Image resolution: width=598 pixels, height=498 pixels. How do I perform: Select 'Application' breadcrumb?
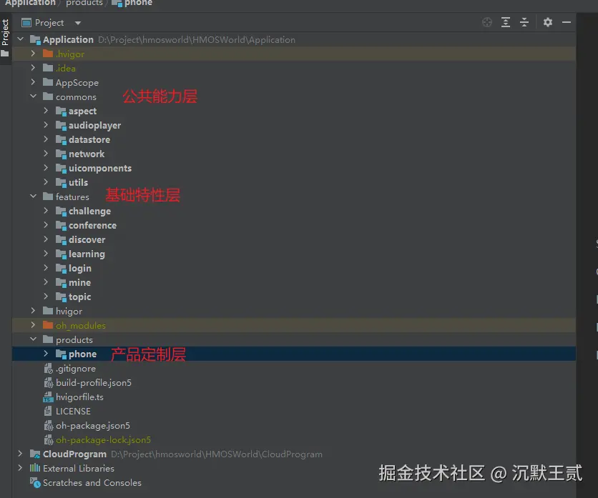(30, 3)
